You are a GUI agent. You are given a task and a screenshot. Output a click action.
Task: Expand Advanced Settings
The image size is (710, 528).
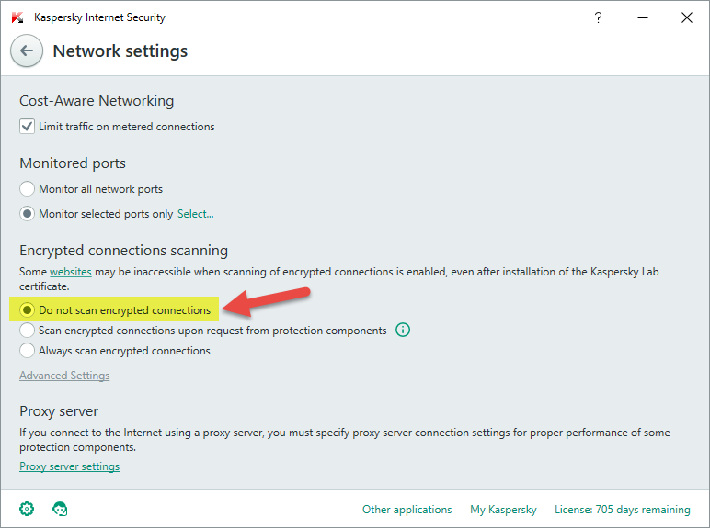64,376
